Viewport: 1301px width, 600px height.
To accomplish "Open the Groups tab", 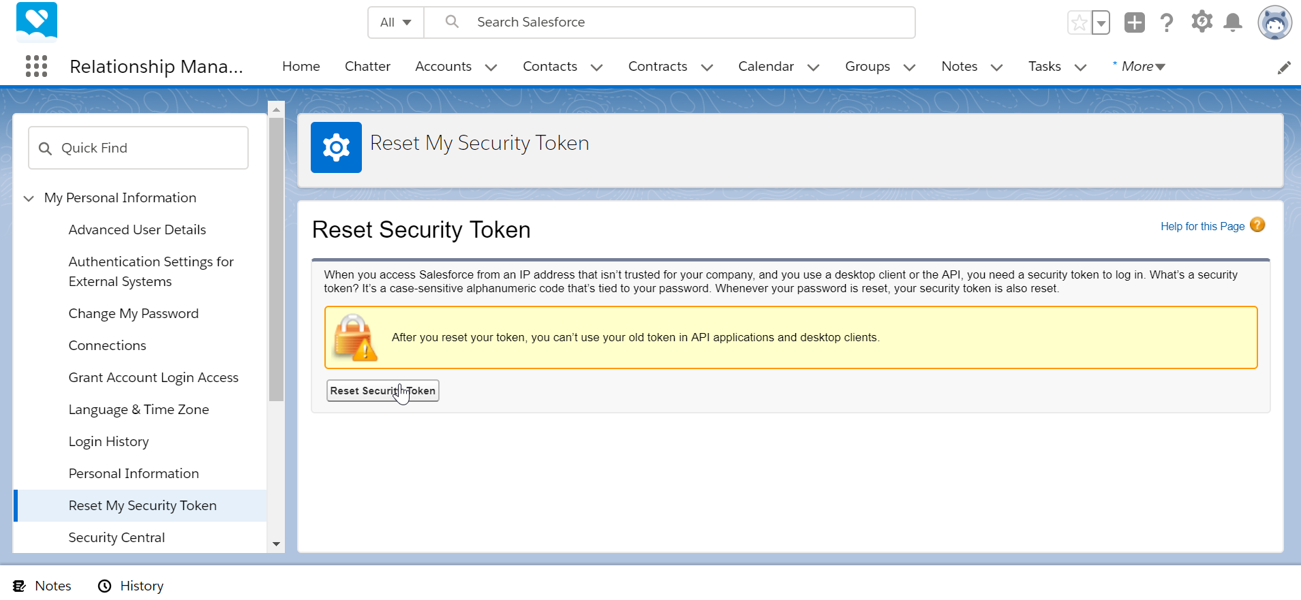I will [x=868, y=66].
